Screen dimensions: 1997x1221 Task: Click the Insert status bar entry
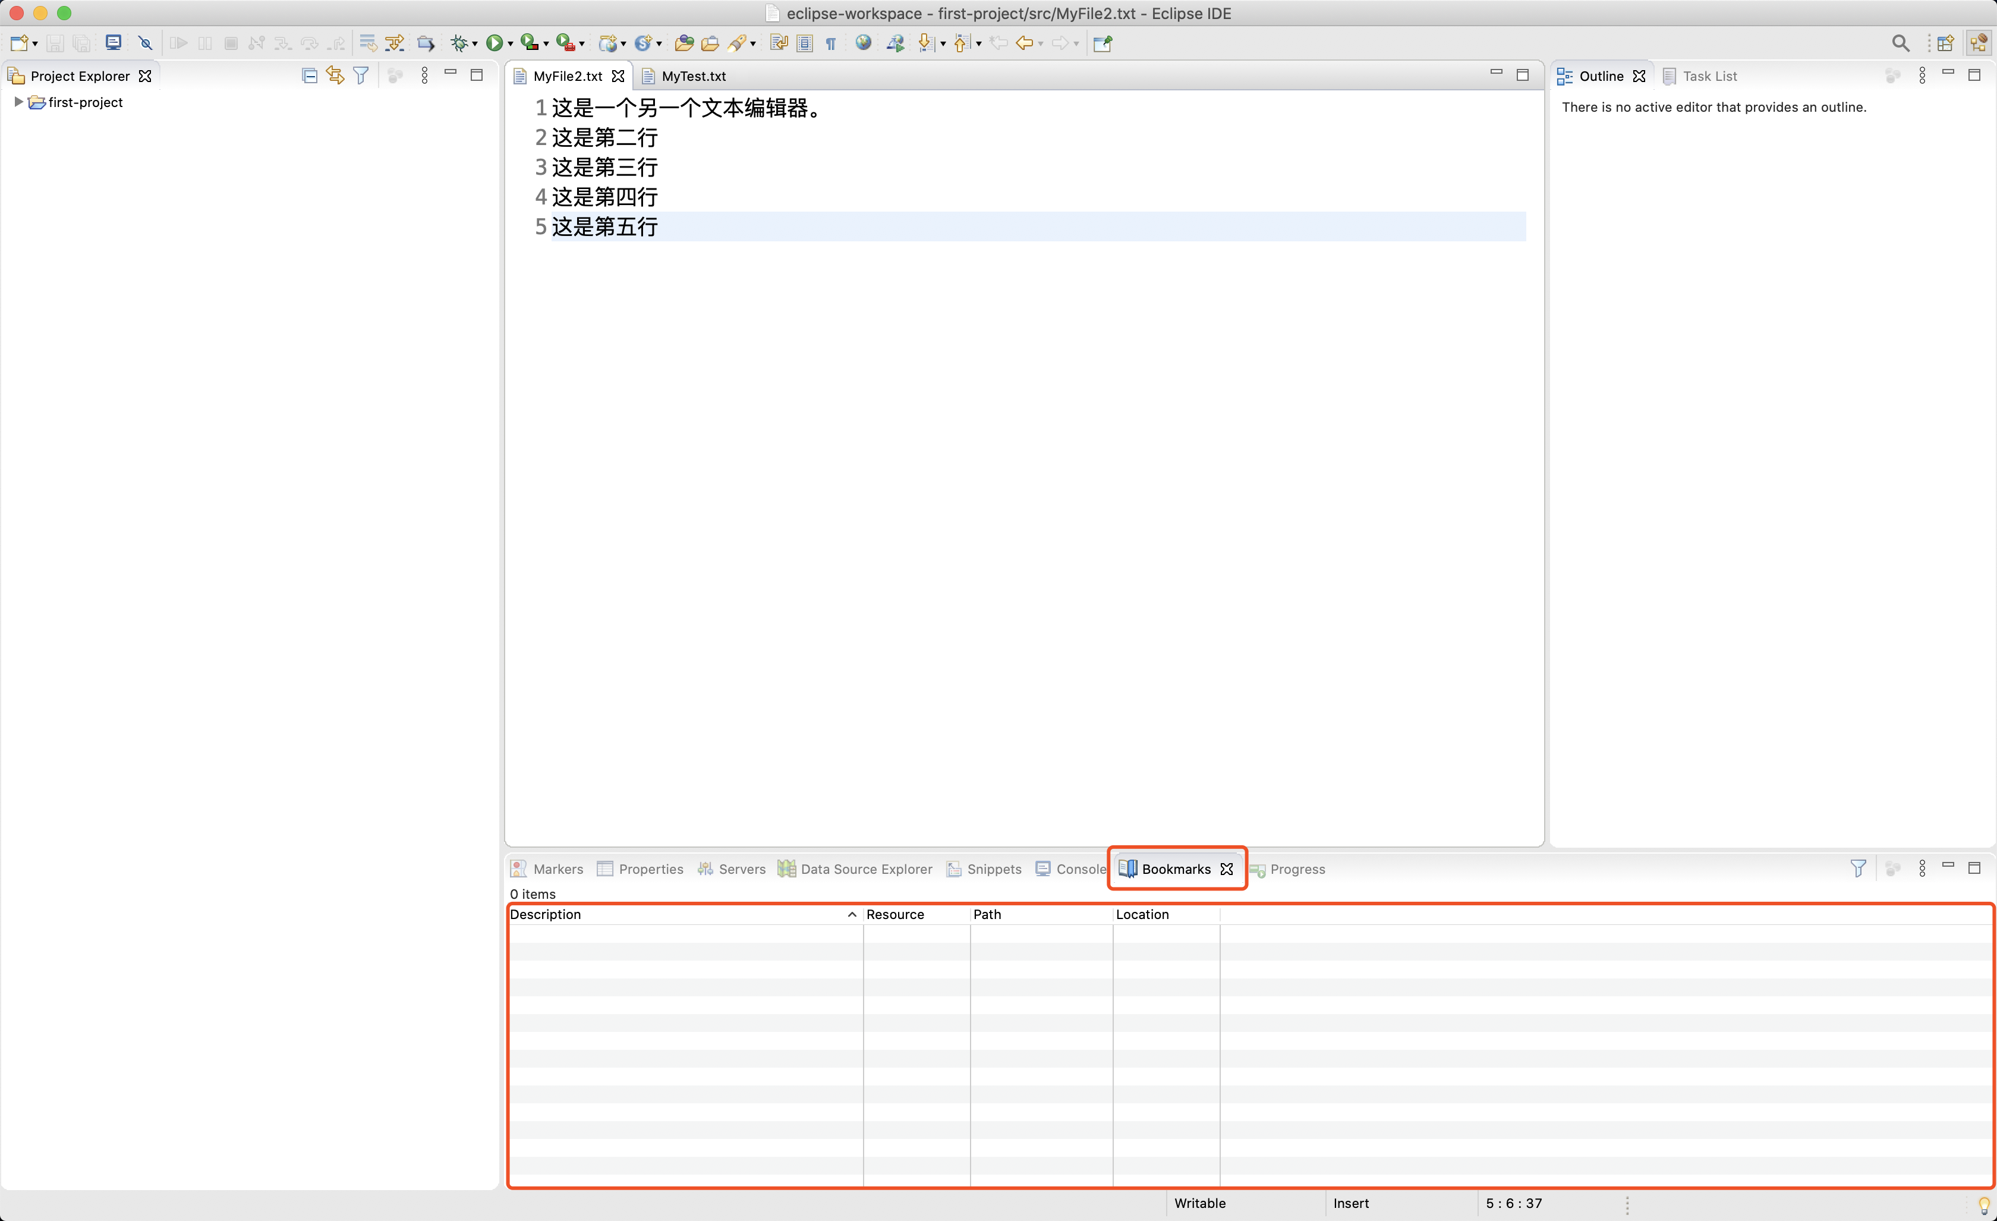point(1350,1203)
